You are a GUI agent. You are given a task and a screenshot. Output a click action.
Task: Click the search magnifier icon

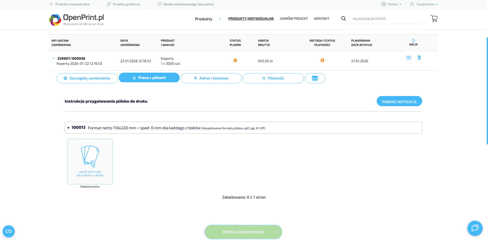[343, 19]
